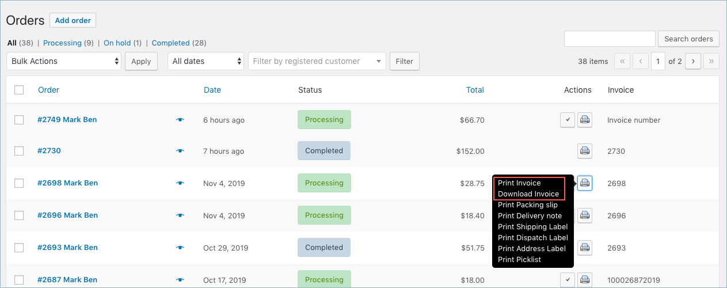The width and height of the screenshot is (727, 288).
Task: Go to the last page of orders
Action: point(711,61)
